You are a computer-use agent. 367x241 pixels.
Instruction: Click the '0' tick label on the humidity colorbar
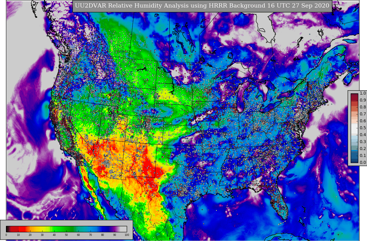tap(6, 235)
